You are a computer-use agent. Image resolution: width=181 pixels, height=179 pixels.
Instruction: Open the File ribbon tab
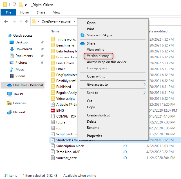coord(8,12)
